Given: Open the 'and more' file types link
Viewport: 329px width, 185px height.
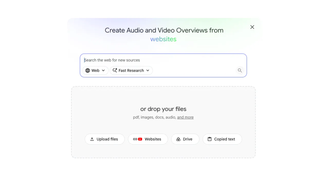Looking at the screenshot, I should [x=185, y=117].
